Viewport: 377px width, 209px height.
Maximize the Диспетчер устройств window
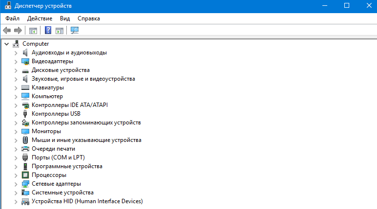pyautogui.click(x=347, y=5)
